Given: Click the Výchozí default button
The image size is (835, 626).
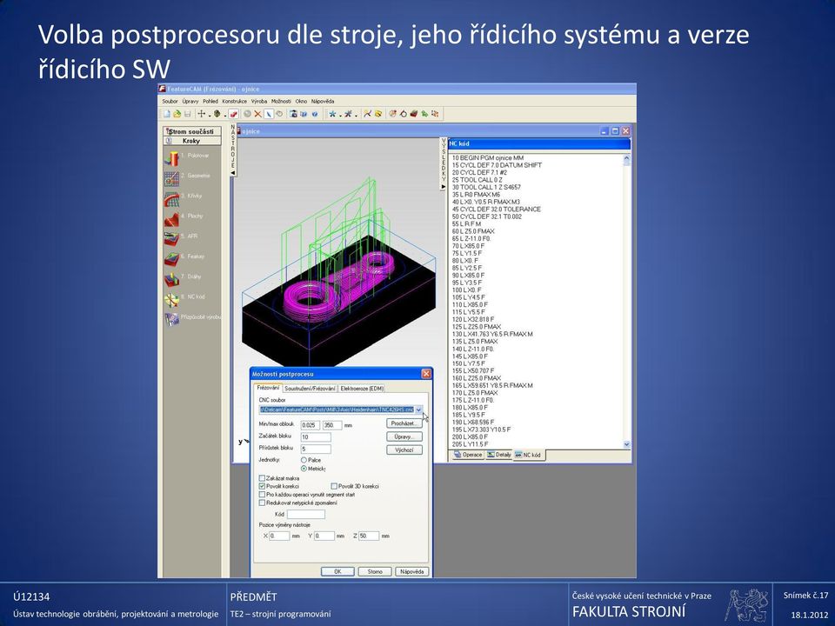Looking at the screenshot, I should click(x=404, y=450).
